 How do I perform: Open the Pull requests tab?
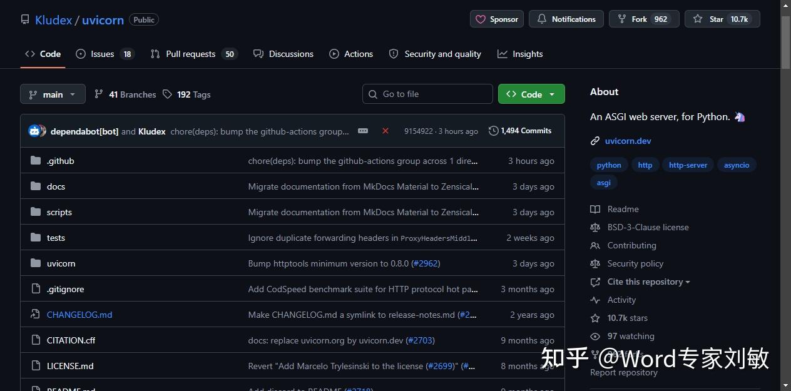(x=194, y=54)
